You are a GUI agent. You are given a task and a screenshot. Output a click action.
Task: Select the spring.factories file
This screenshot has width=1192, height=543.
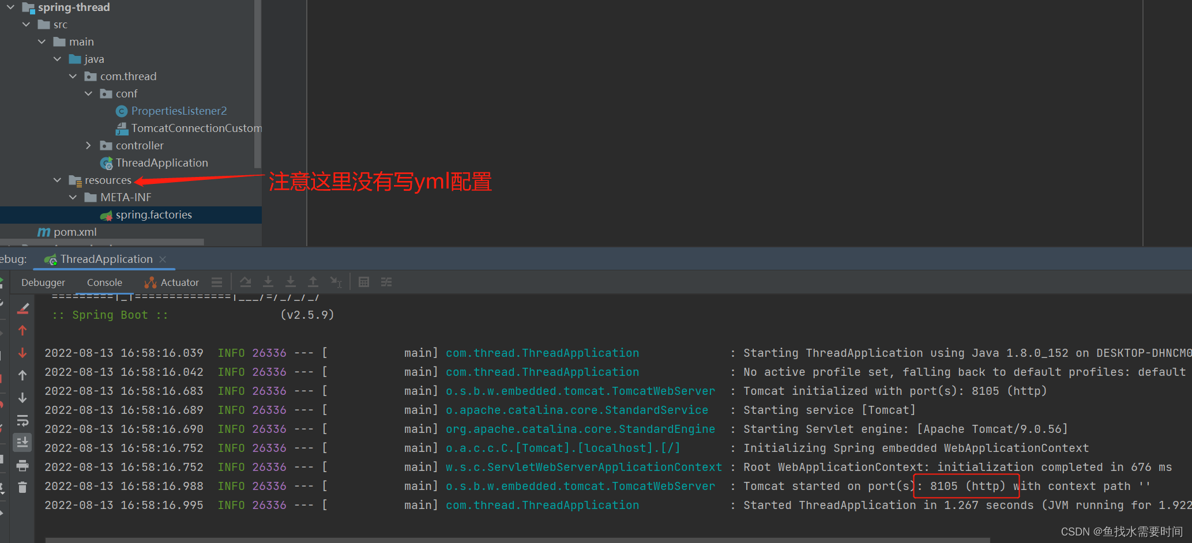(x=153, y=214)
